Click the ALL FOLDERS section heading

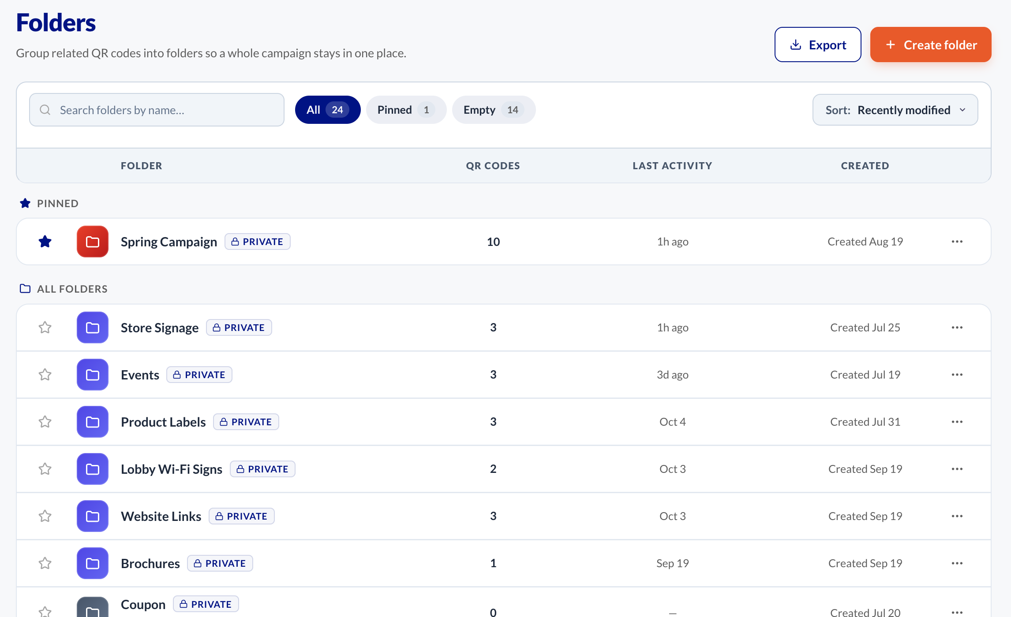tap(72, 289)
